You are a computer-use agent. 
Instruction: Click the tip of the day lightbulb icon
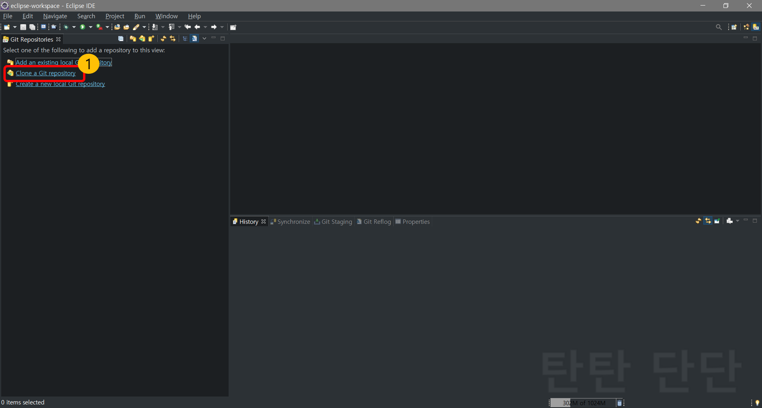757,403
